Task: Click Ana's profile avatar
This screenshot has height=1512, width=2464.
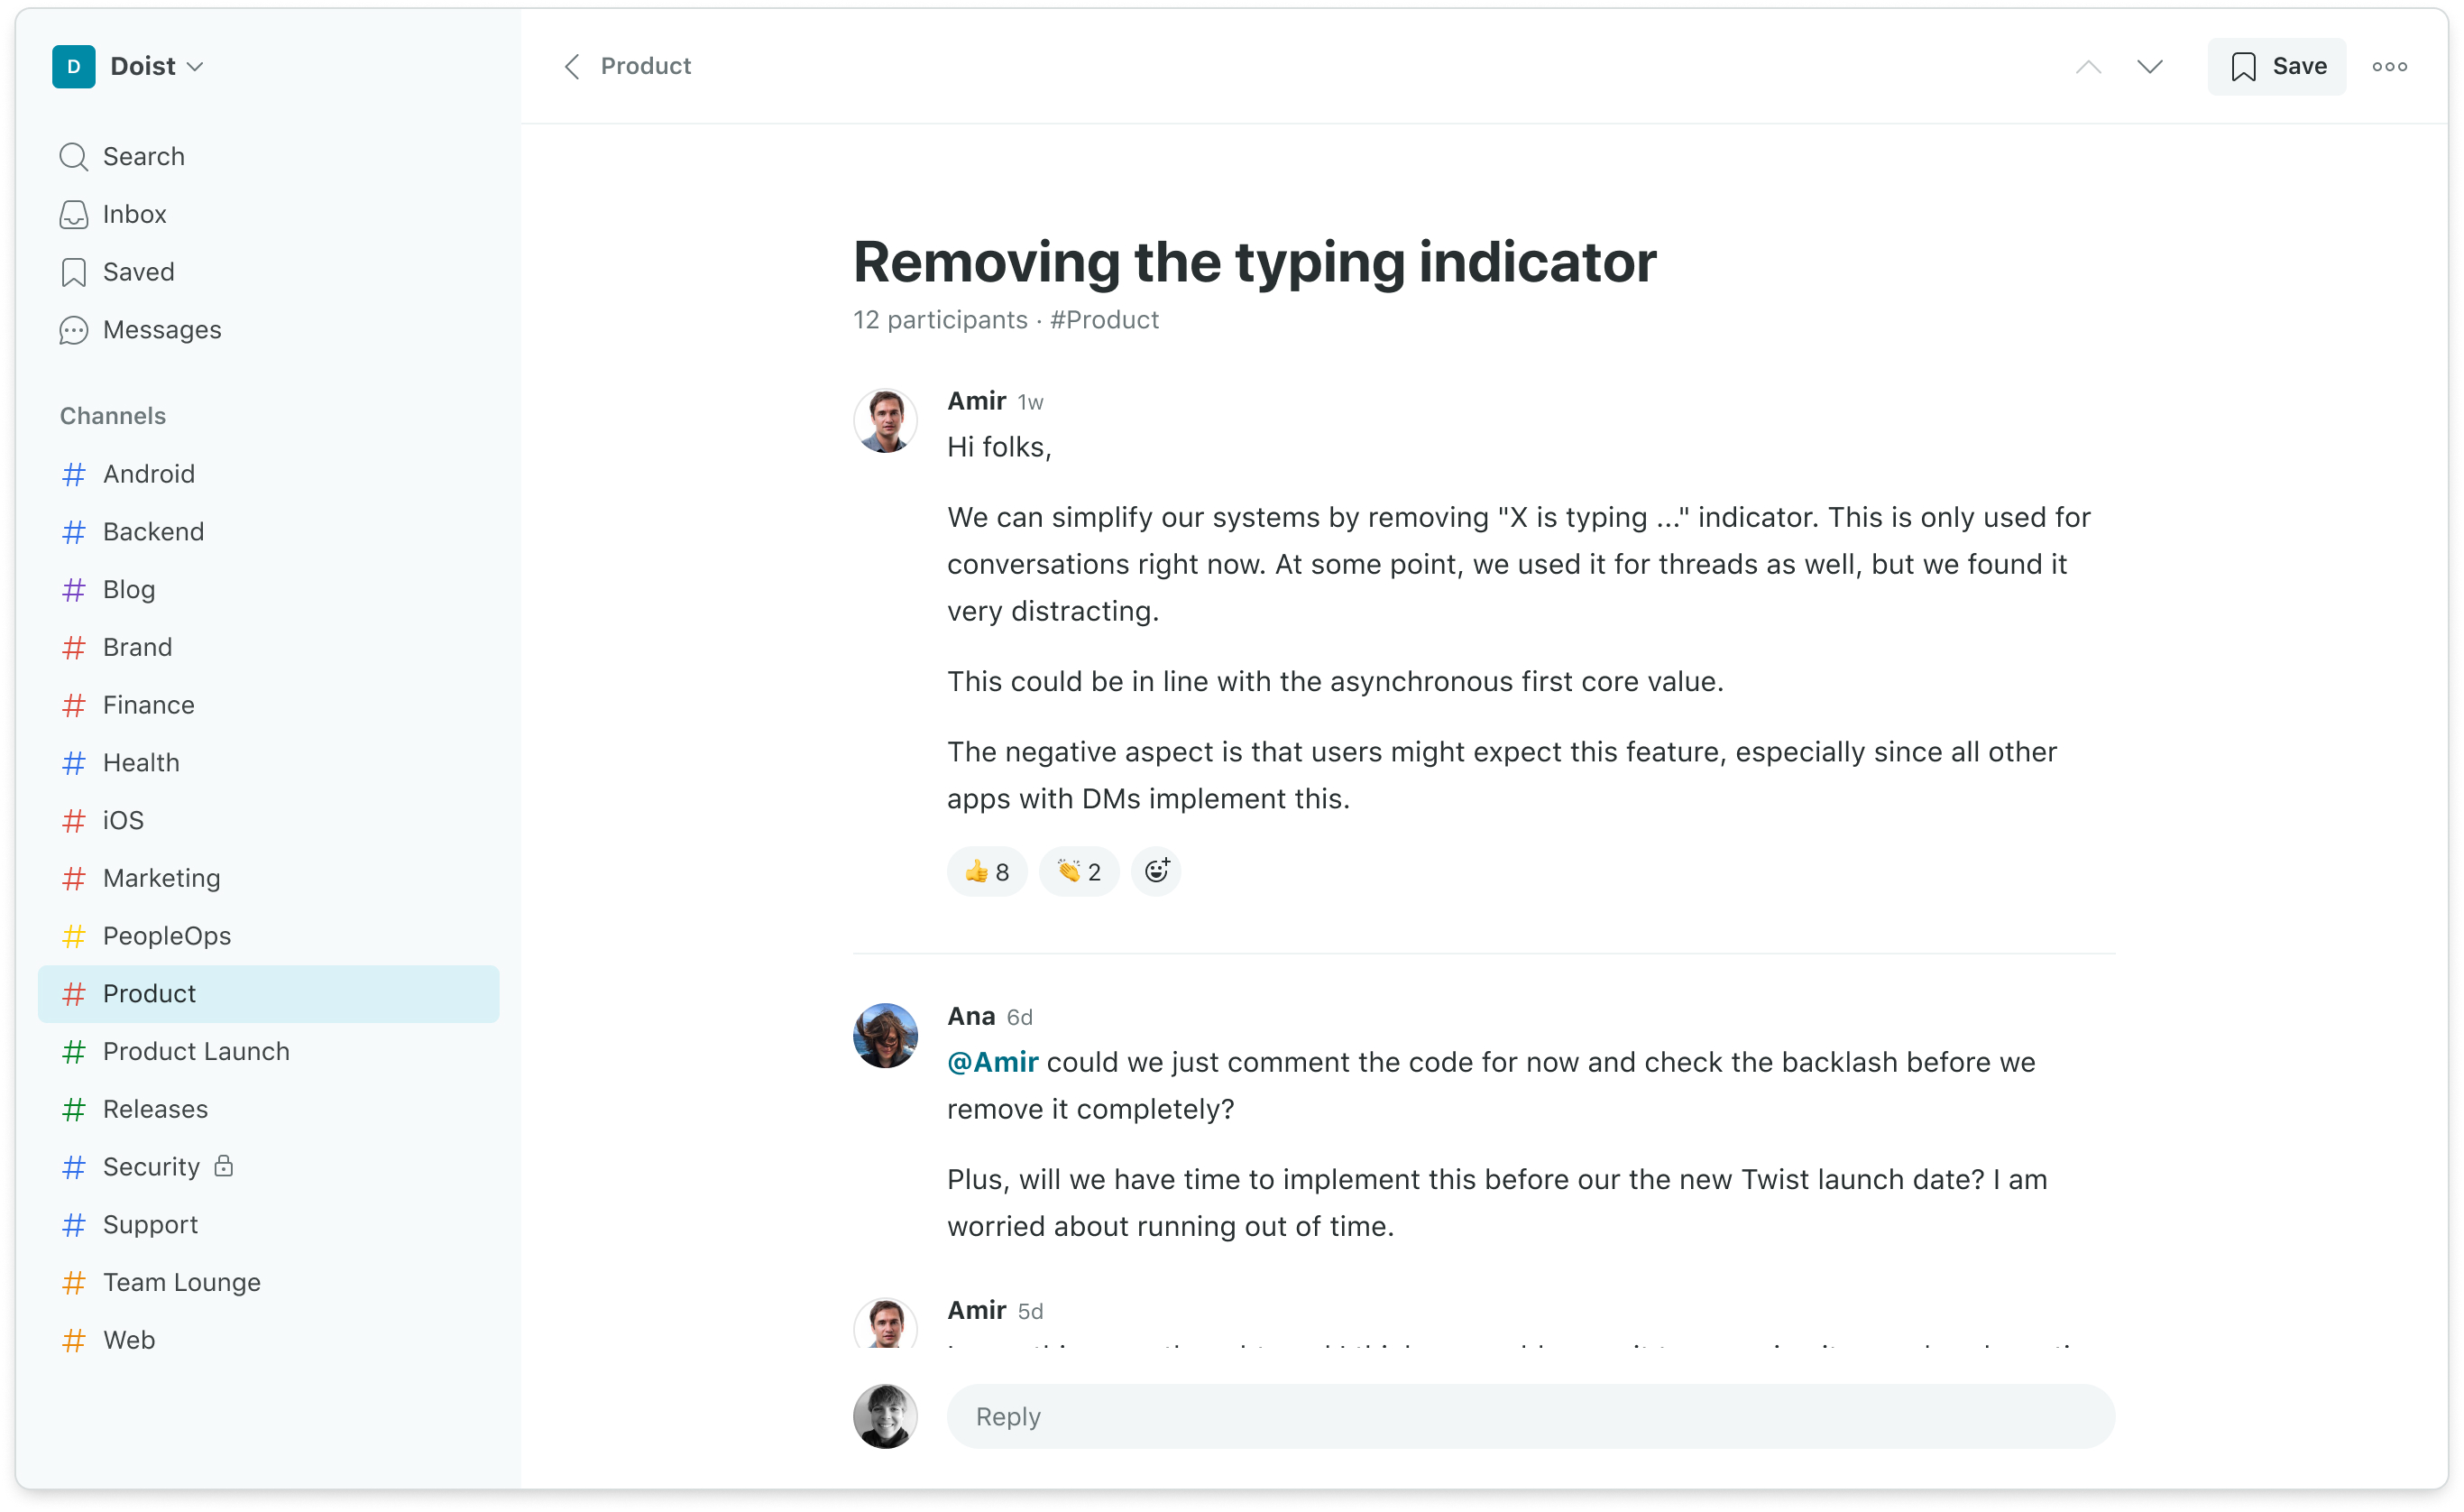Action: (885, 1035)
